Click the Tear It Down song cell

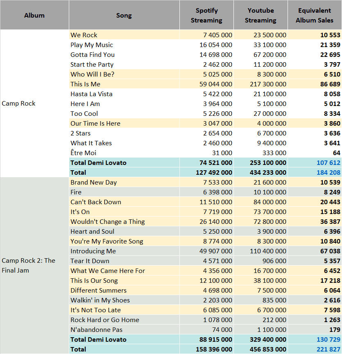(124, 261)
